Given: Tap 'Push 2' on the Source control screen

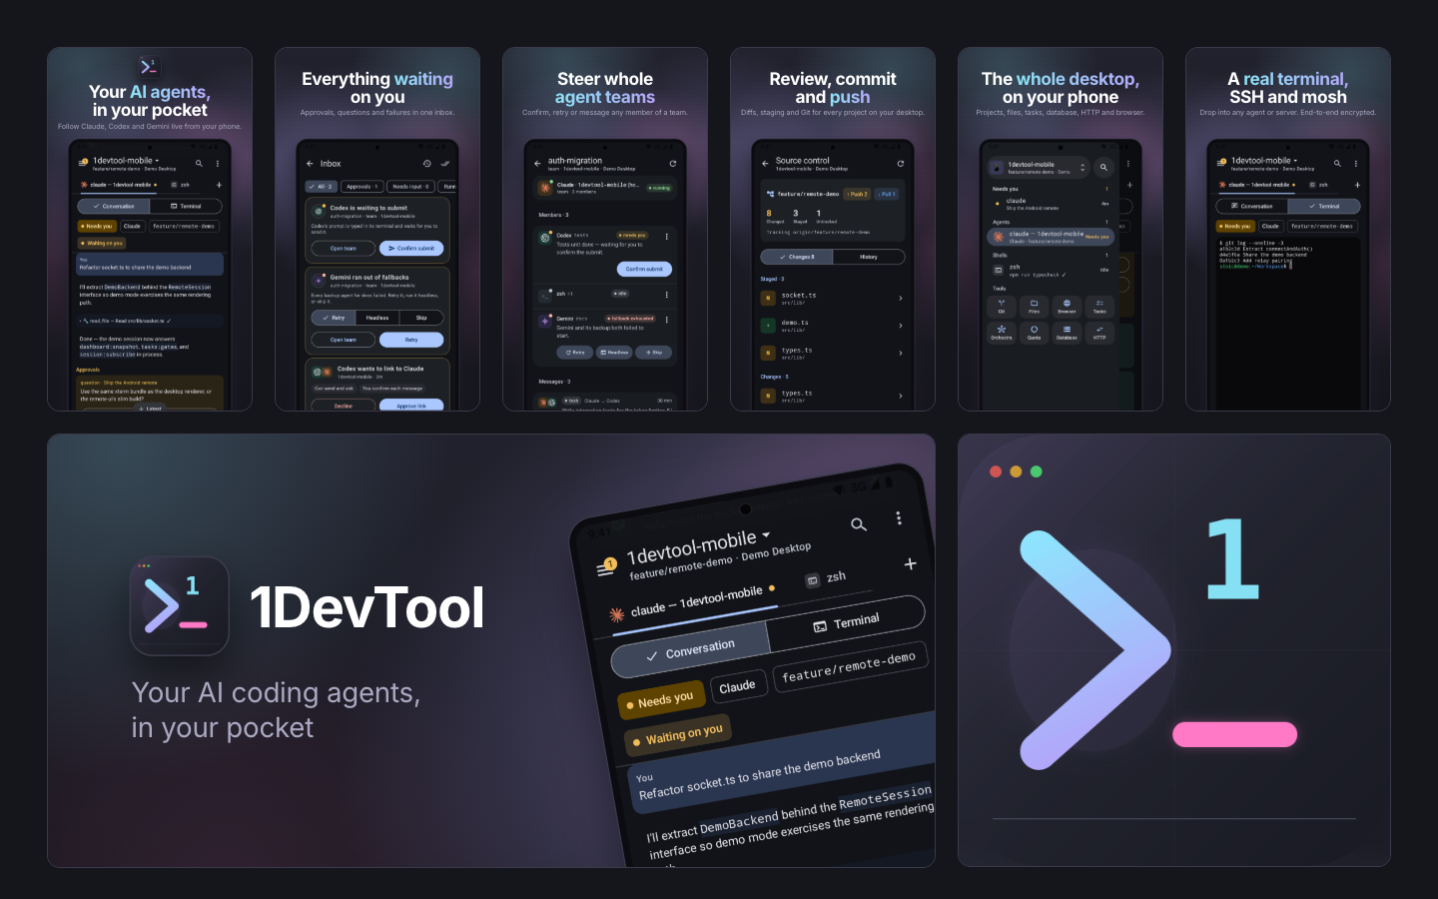Looking at the screenshot, I should [x=858, y=194].
